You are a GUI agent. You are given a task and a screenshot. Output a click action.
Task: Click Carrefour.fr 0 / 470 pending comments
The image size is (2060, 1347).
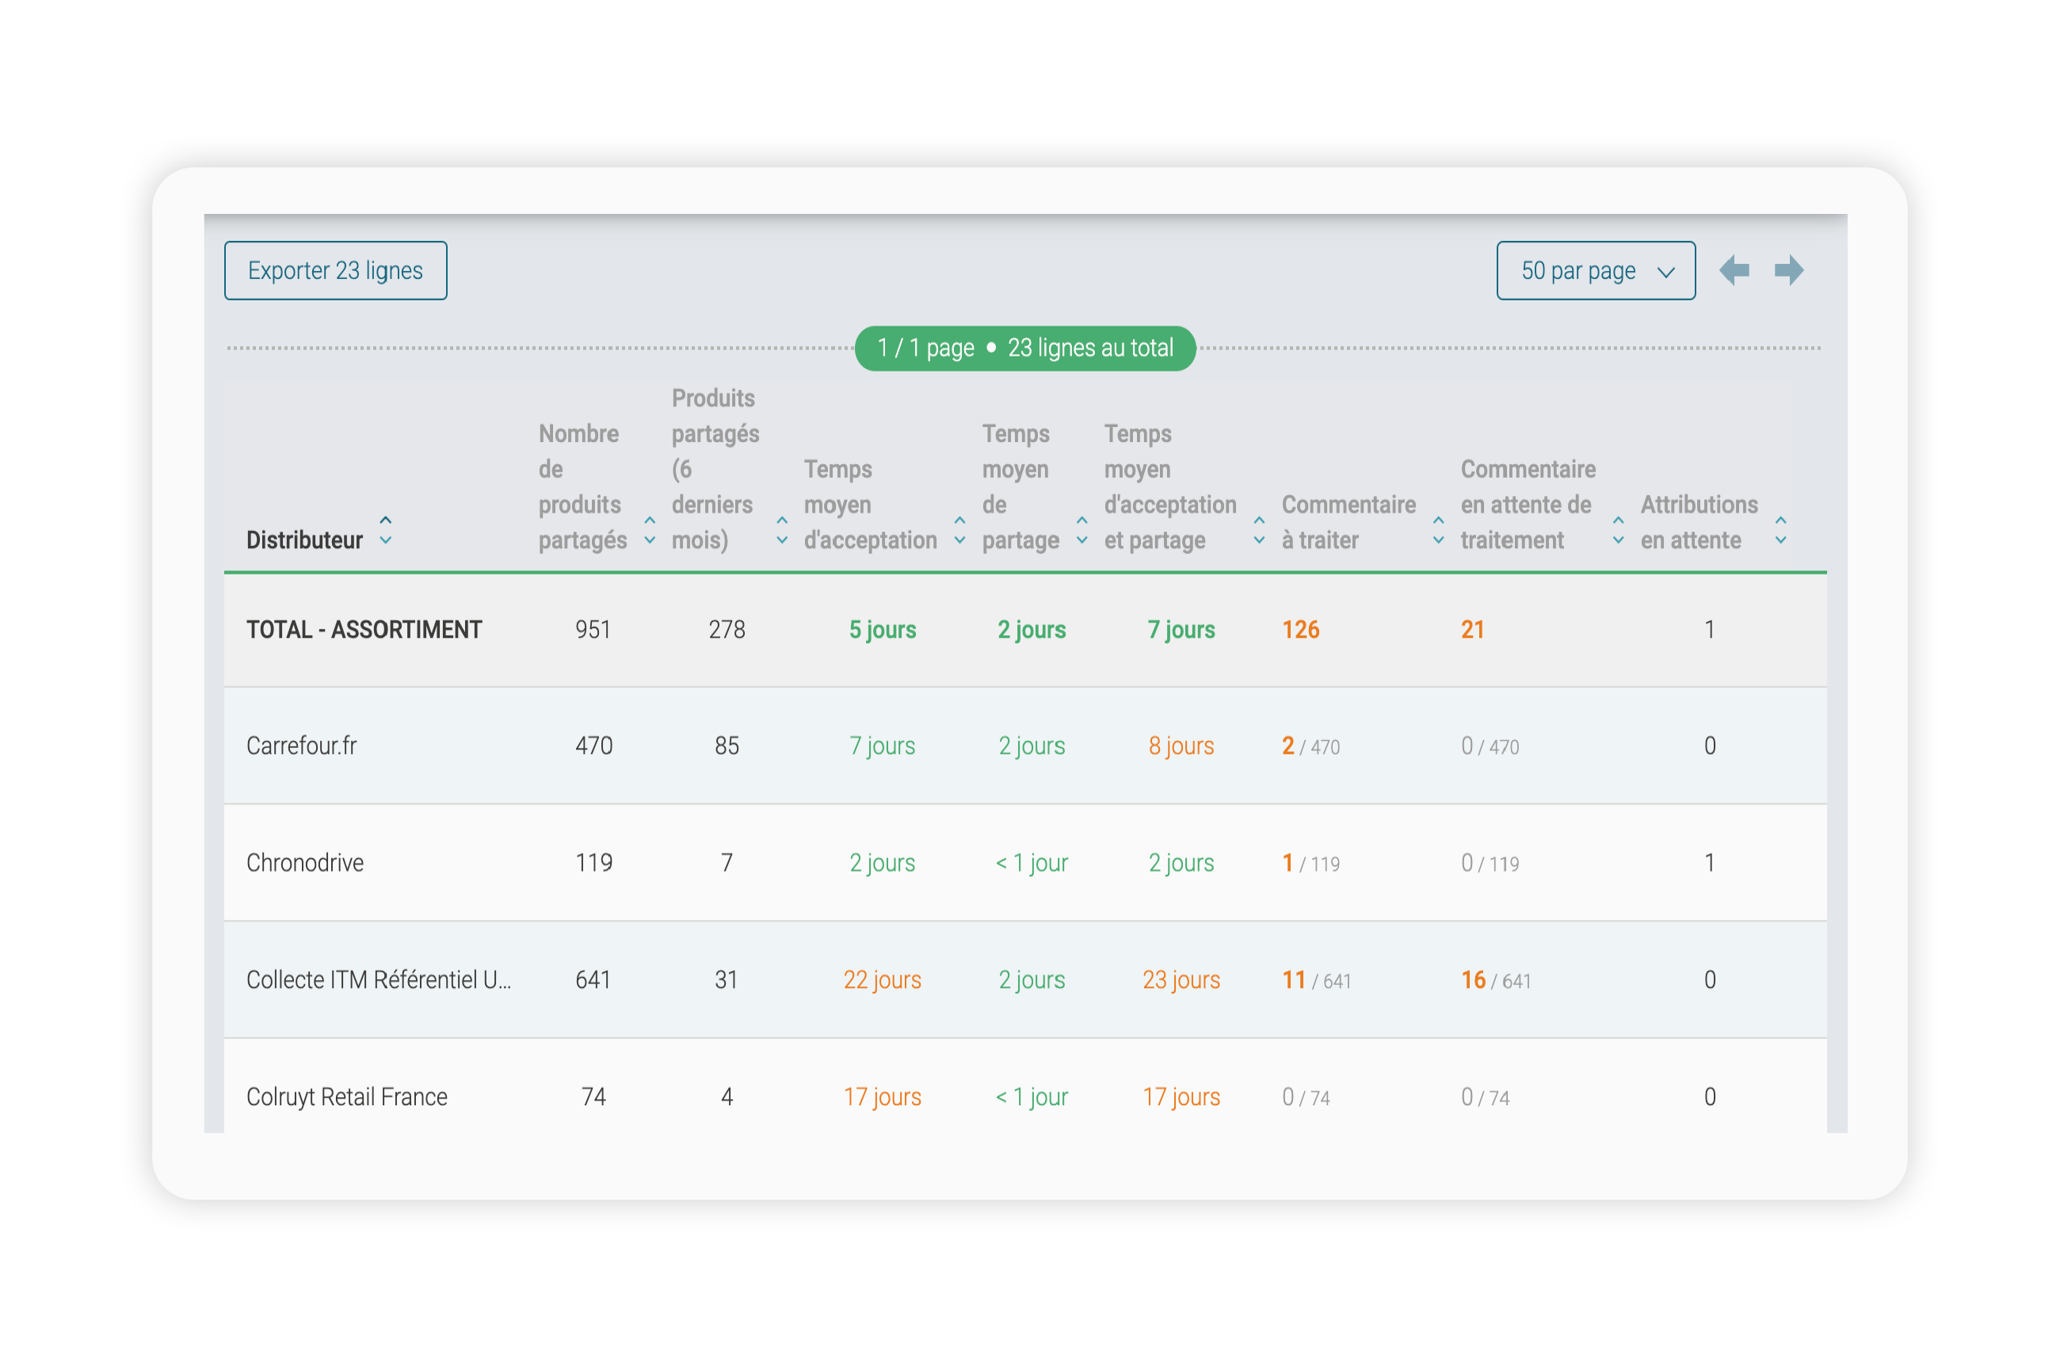(x=1490, y=746)
